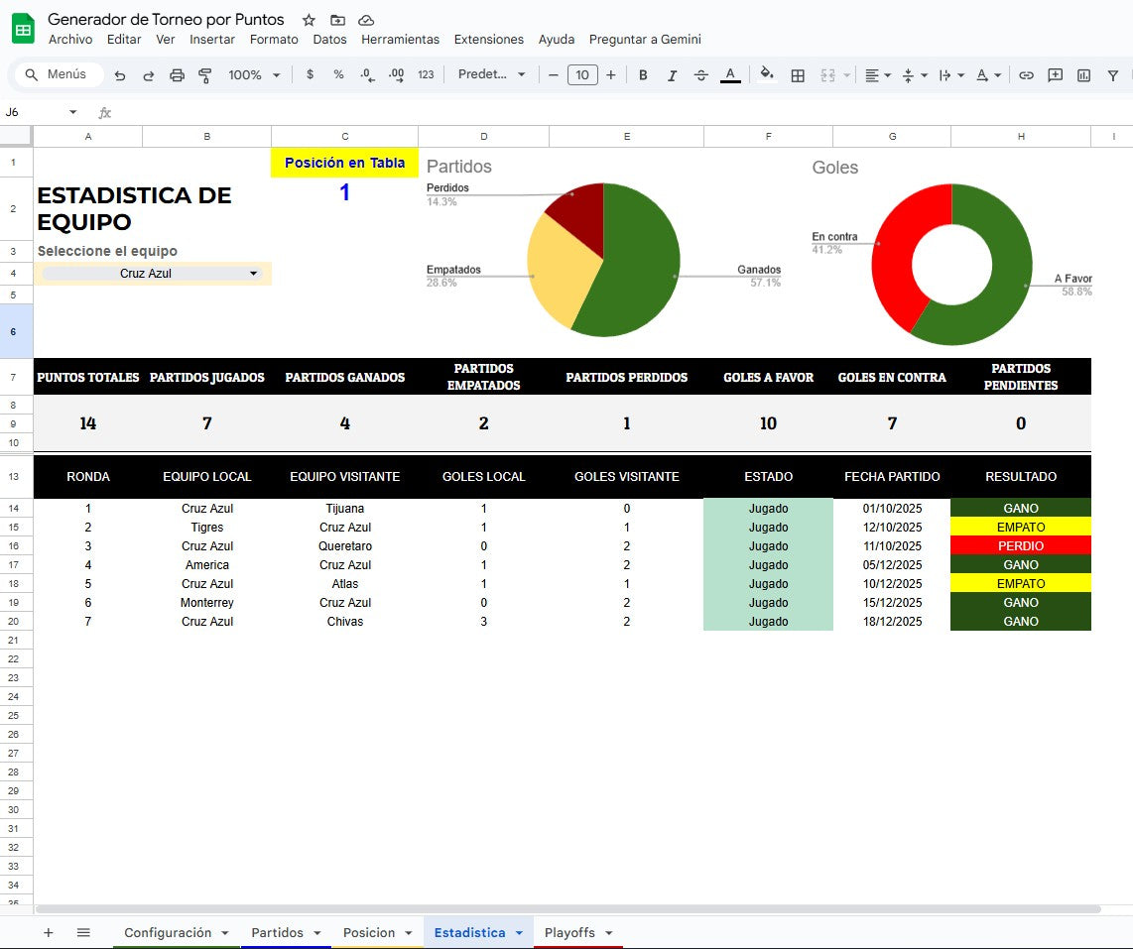Click the Decrease decimal places icon

pyautogui.click(x=366, y=74)
